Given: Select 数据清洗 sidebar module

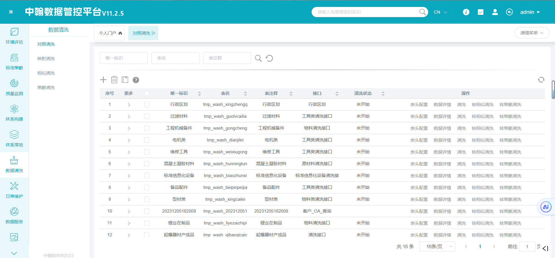Looking at the screenshot, I should (x=14, y=164).
